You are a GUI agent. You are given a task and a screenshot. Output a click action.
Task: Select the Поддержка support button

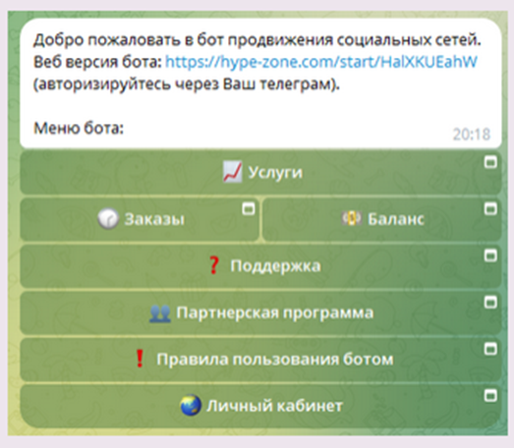point(261,266)
